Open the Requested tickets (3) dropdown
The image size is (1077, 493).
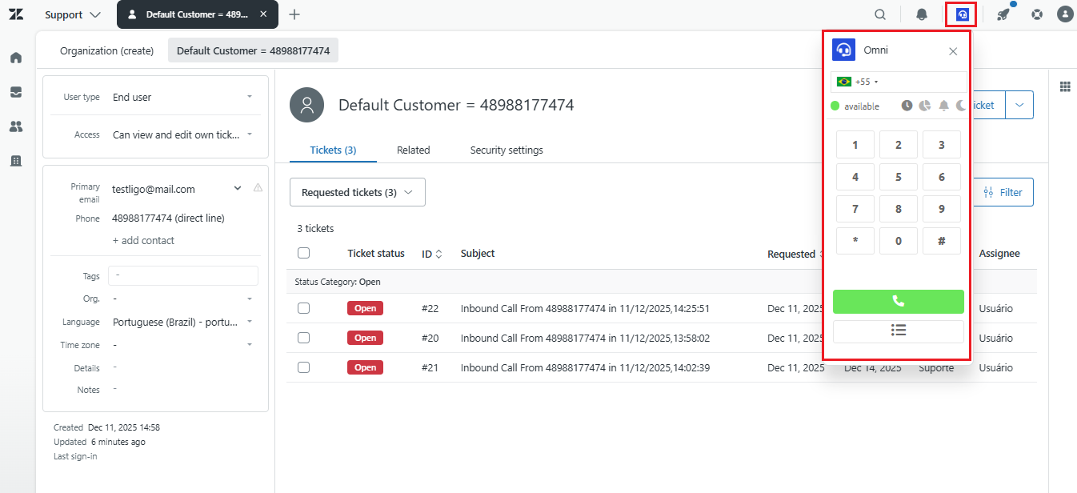(x=358, y=192)
